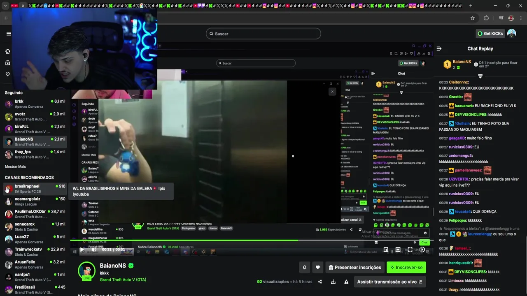Open the biroPJL channel in the sidebar
The height and width of the screenshot is (296, 527).
pyautogui.click(x=35, y=129)
